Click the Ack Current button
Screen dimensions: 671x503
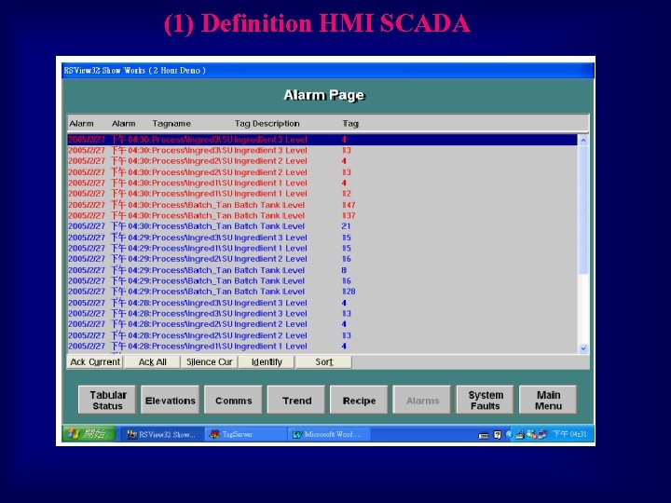pyautogui.click(x=95, y=361)
